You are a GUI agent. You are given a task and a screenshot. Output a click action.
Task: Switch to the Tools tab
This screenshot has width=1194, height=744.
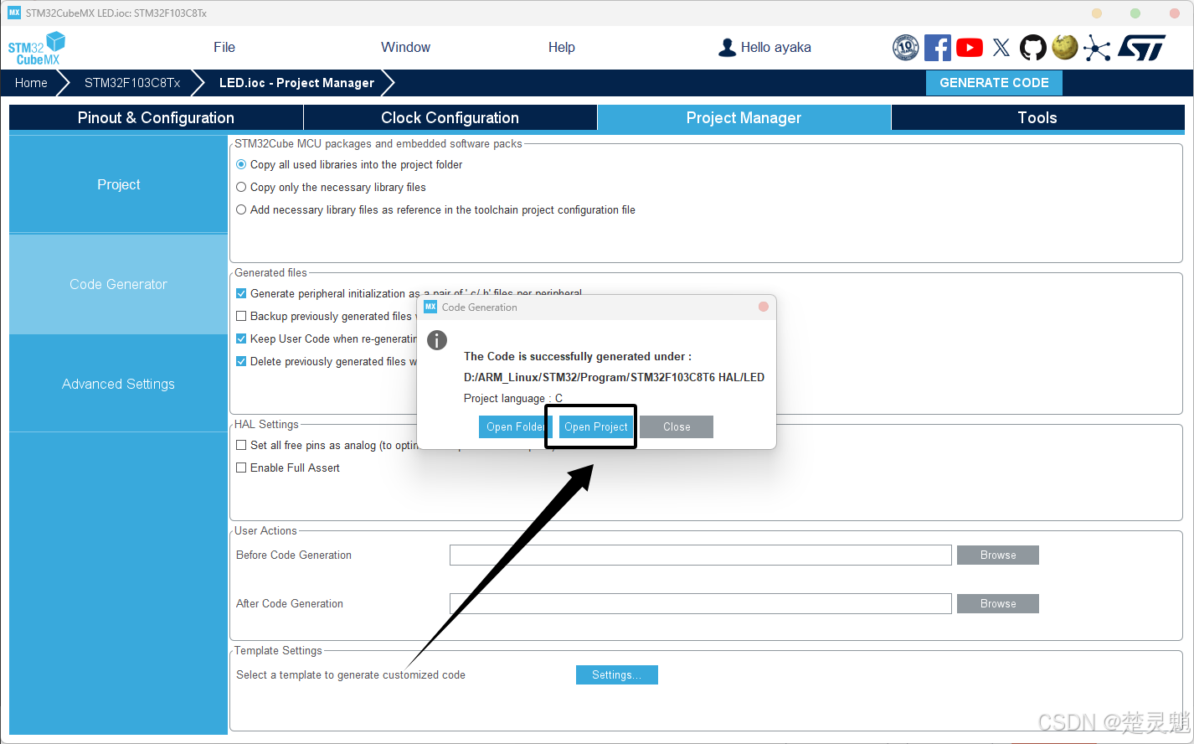tap(1037, 118)
